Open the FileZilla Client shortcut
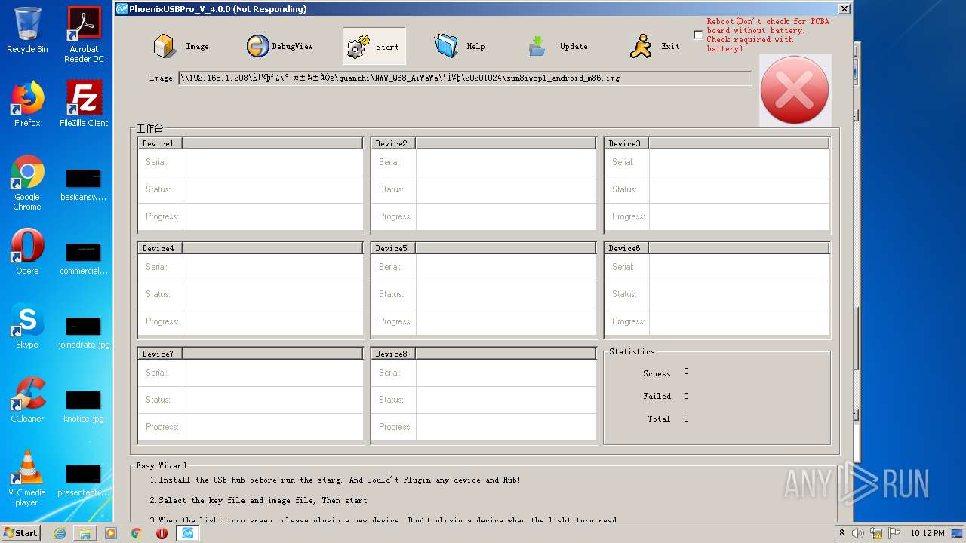Screen dimensions: 966x543 pos(84,104)
